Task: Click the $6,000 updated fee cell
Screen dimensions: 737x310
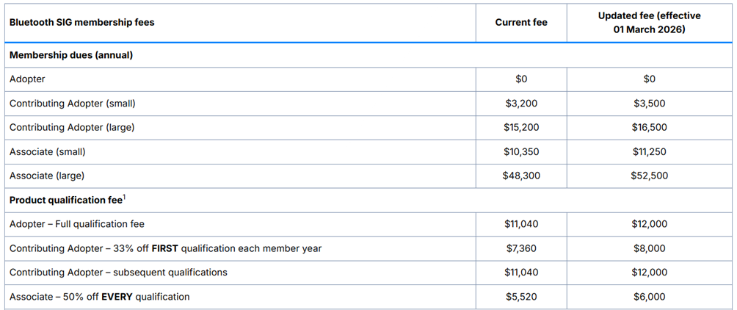Action: (649, 297)
